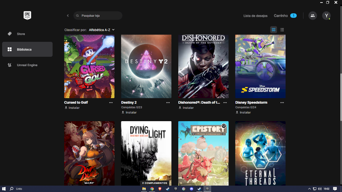Open the friends list icon
This screenshot has height=192, width=342.
point(313,16)
